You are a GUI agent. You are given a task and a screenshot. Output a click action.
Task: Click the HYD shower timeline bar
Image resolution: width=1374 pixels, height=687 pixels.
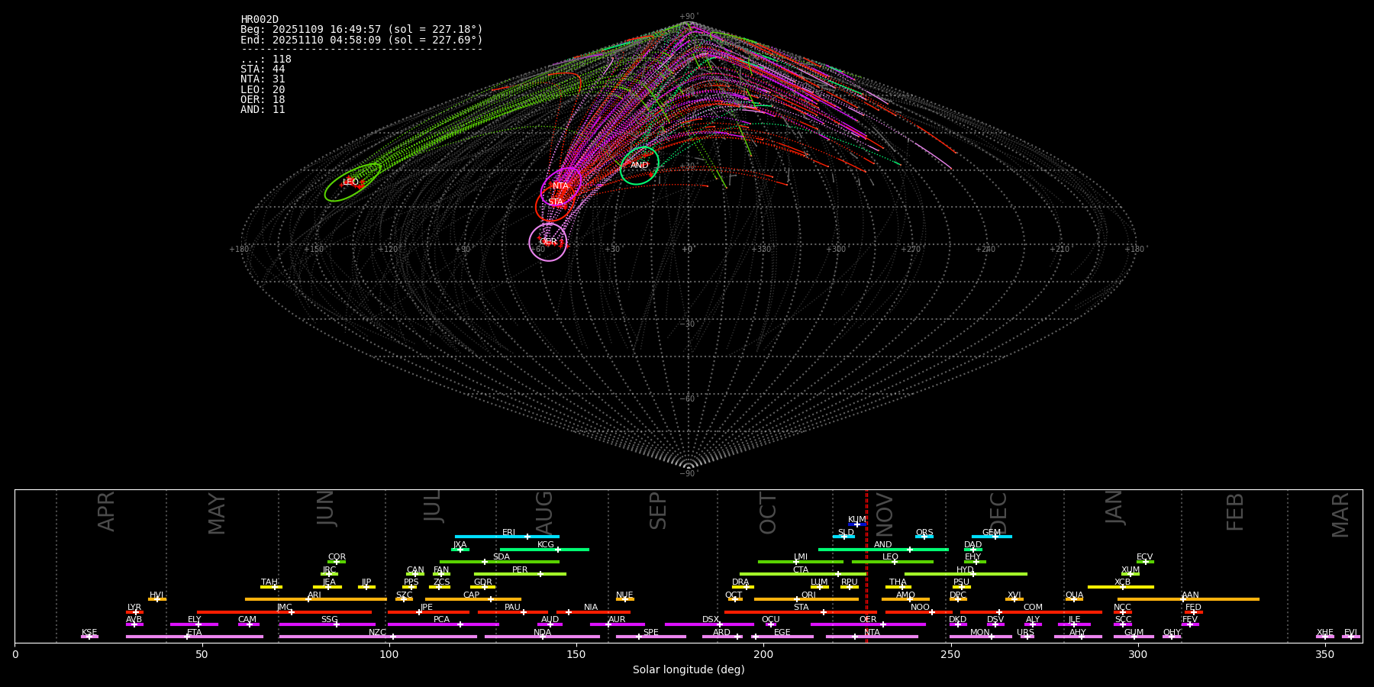point(966,574)
